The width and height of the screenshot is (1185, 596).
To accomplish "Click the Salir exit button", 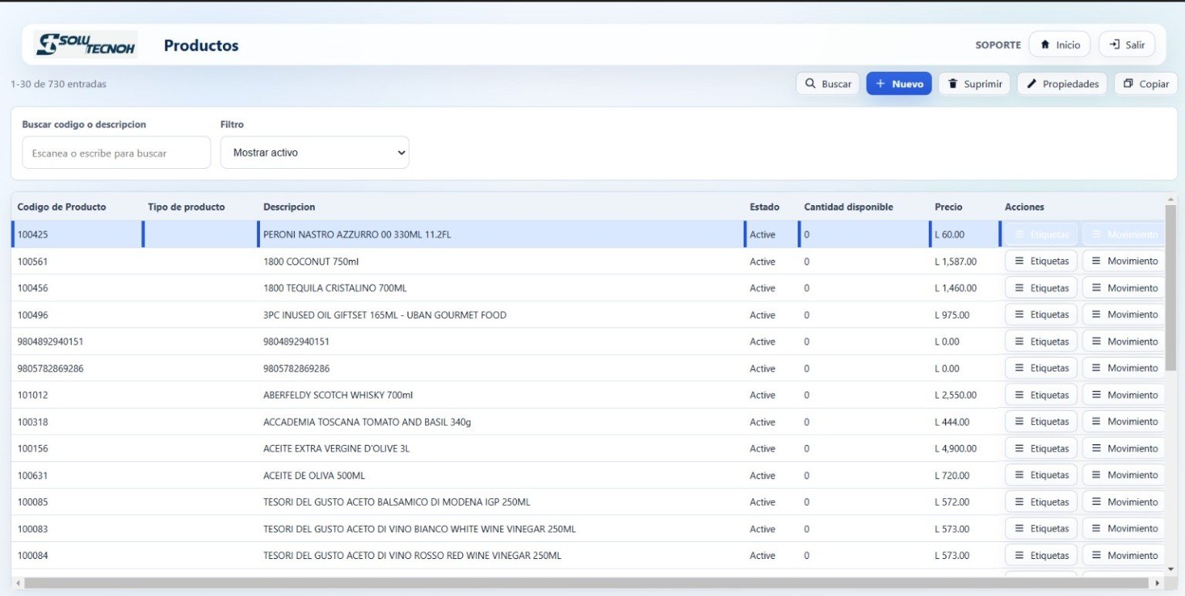I will [1126, 45].
